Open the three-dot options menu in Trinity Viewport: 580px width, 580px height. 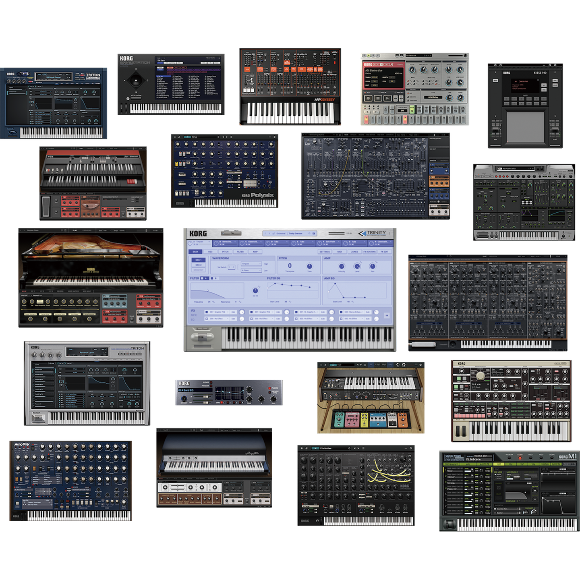(389, 234)
